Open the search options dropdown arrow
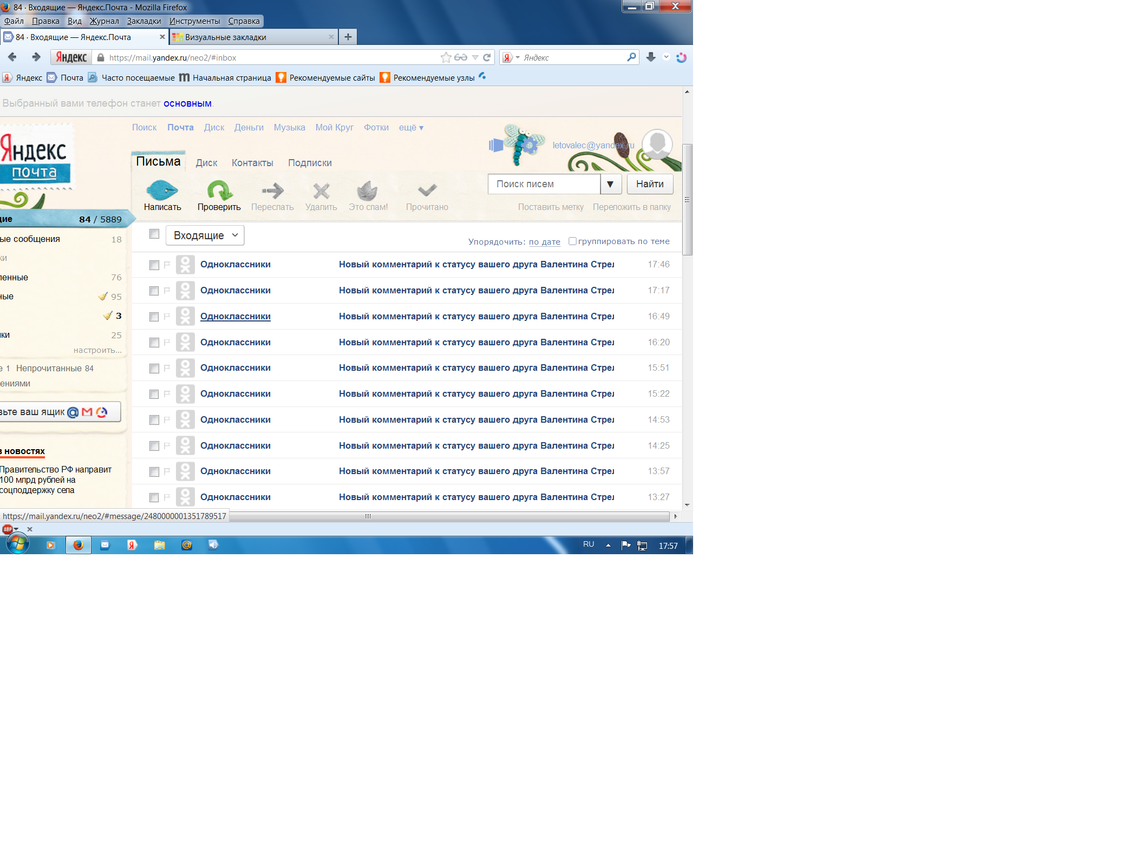The height and width of the screenshot is (847, 1130). (610, 184)
